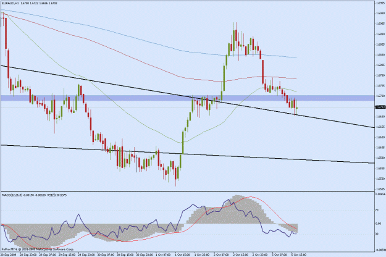The image size is (386, 257).
Task: Click the 1.6530 price axis label
Action: pos(380,179)
